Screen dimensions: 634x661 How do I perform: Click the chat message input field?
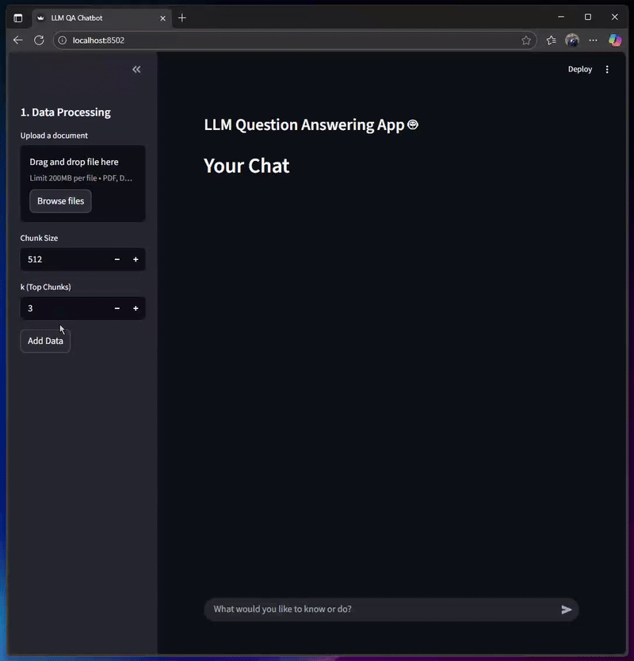[380, 609]
